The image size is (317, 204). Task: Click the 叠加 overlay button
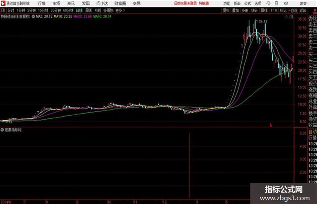tap(235, 10)
